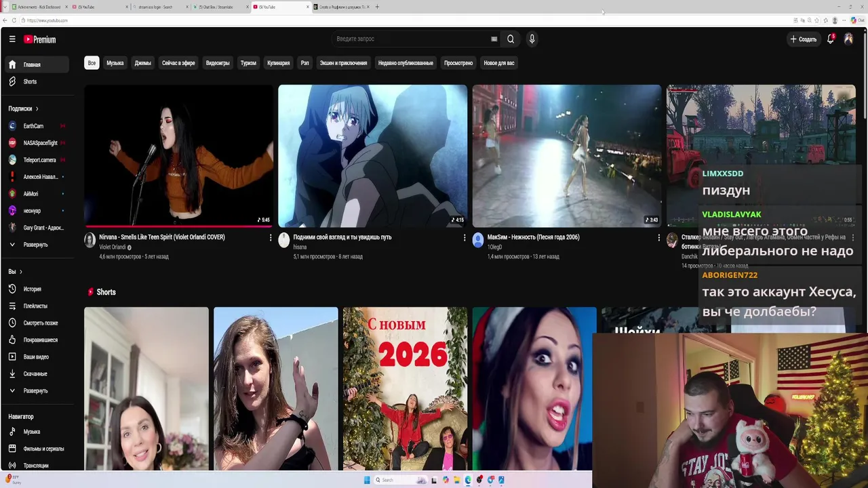Select the Экшен и приключения chip
This screenshot has height=488, width=868.
pos(343,63)
